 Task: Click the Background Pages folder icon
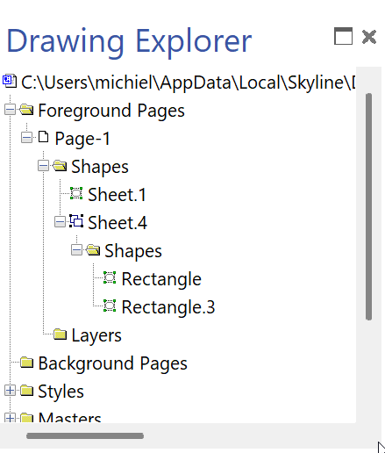click(x=26, y=363)
